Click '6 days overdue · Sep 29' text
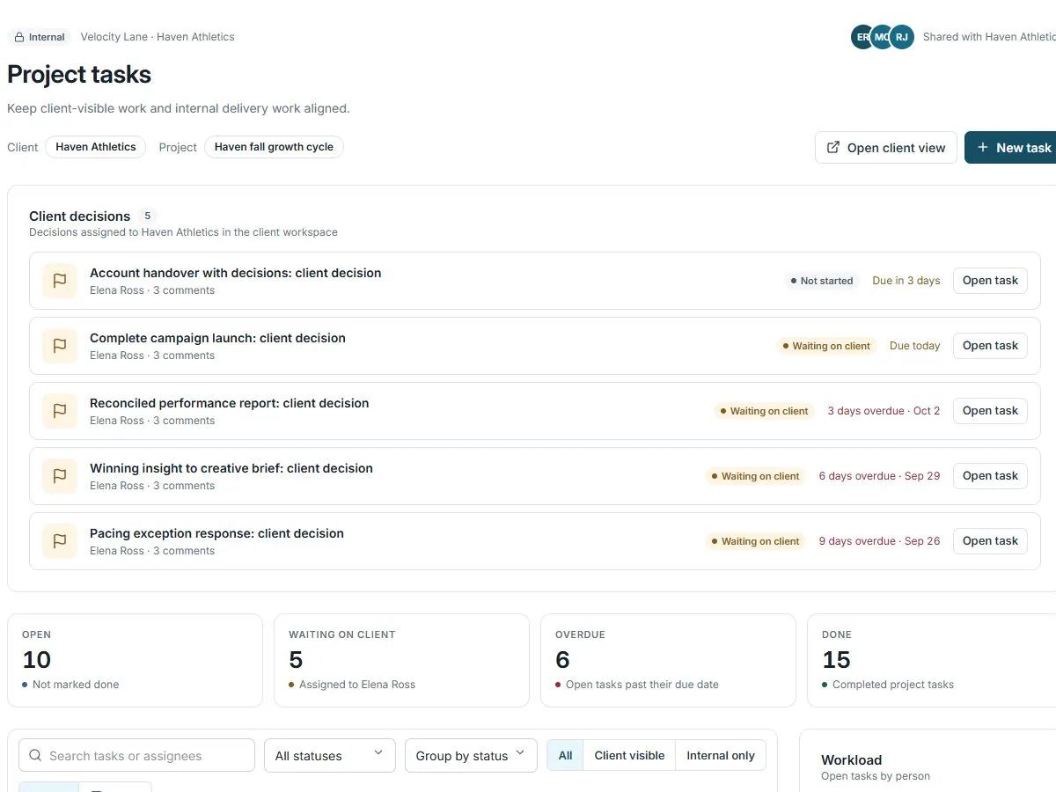 pyautogui.click(x=879, y=476)
